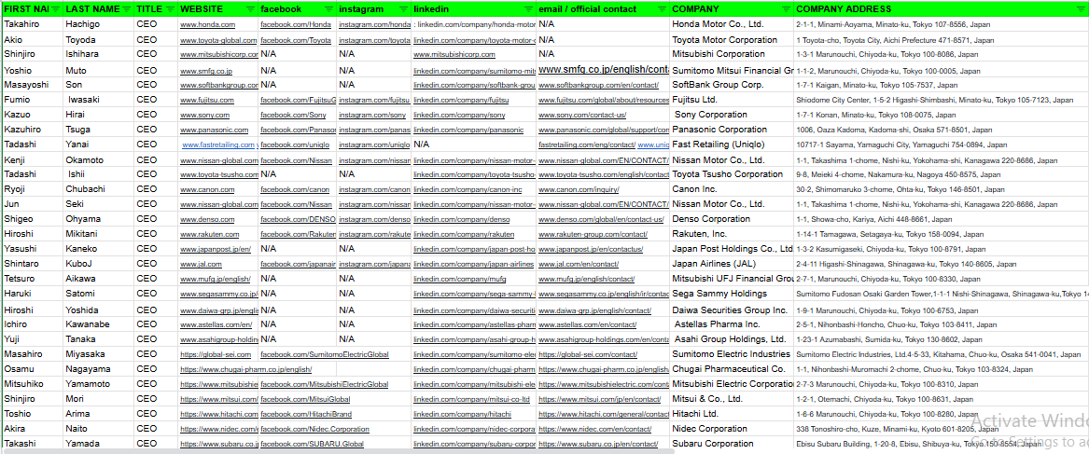Select the Sony address cell with Konan, Minato-ku
Image resolution: width=1089 pixels, height=454 pixels.
tap(941, 115)
